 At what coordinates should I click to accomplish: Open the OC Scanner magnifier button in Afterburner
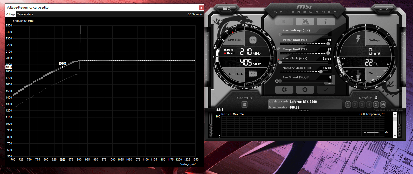[x=226, y=9]
